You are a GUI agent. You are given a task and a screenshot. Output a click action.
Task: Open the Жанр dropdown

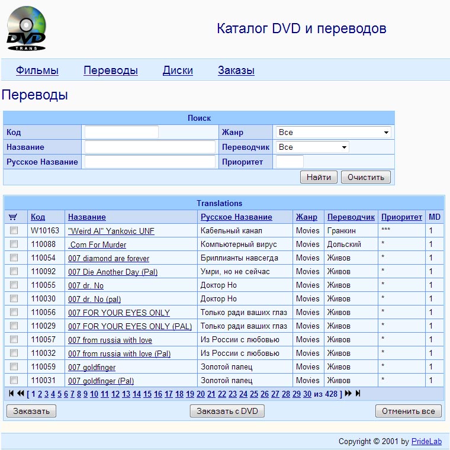333,132
